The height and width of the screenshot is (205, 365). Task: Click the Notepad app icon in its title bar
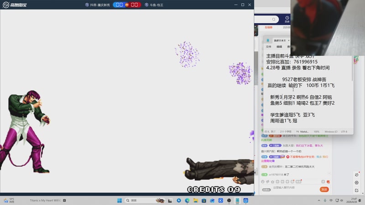pos(268,41)
